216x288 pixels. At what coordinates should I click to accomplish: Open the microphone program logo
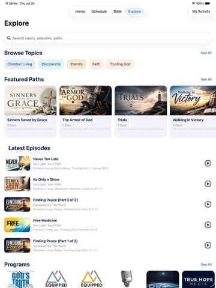127,279
